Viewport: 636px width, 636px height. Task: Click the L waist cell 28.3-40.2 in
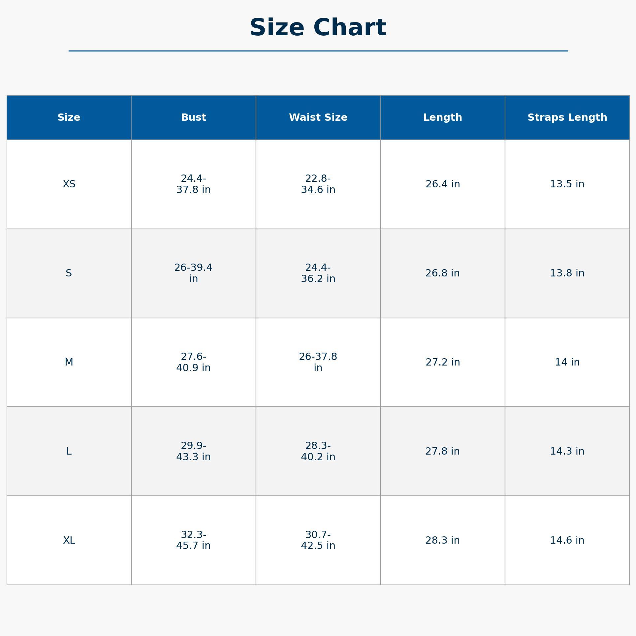318,451
